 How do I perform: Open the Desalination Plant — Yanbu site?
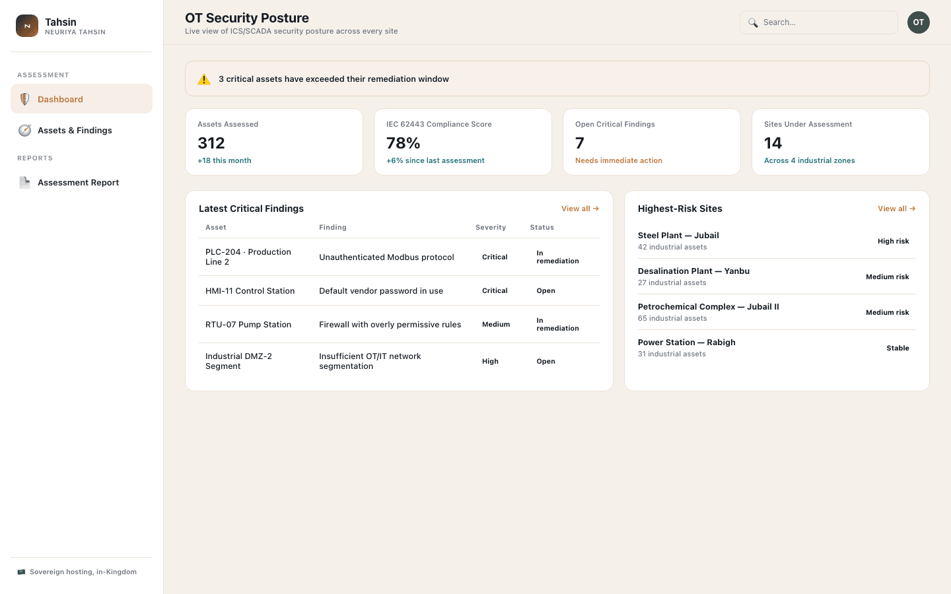coord(777,277)
